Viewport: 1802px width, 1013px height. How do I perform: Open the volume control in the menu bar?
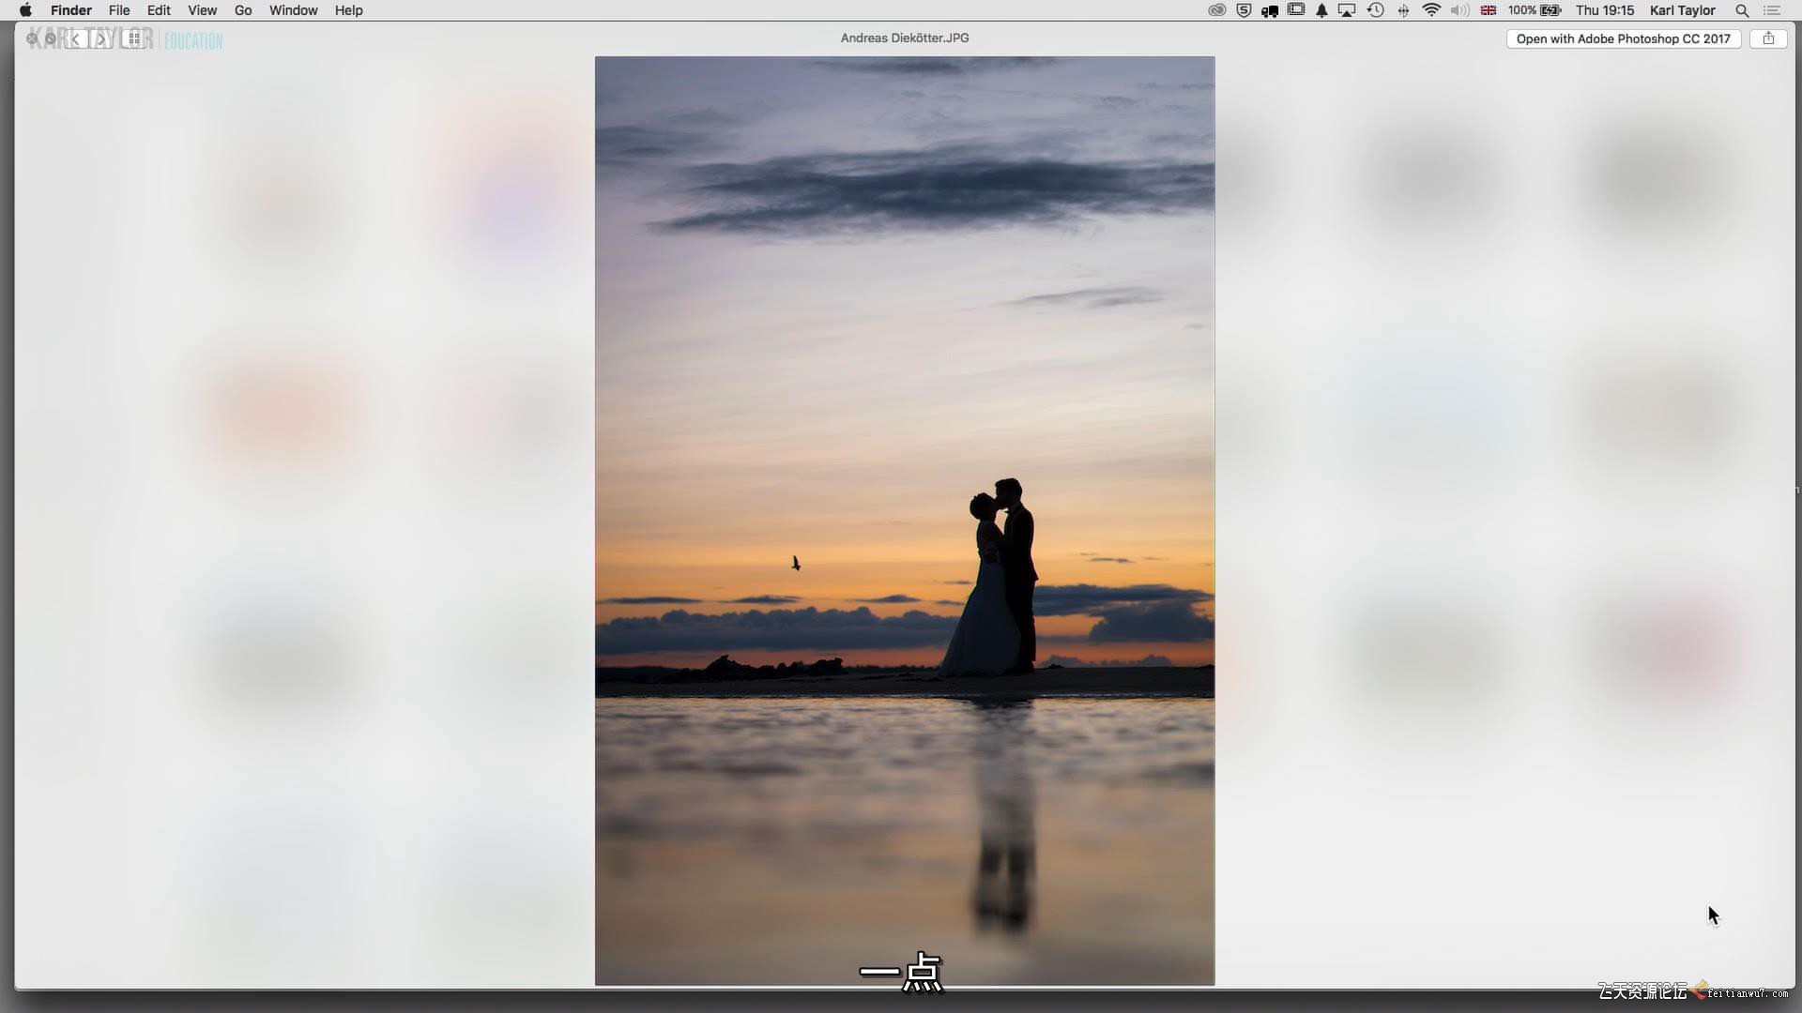click(x=1459, y=10)
